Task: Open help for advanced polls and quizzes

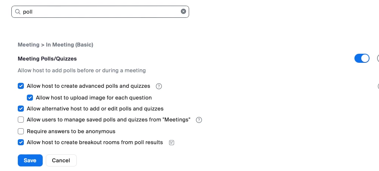Action: [x=159, y=86]
